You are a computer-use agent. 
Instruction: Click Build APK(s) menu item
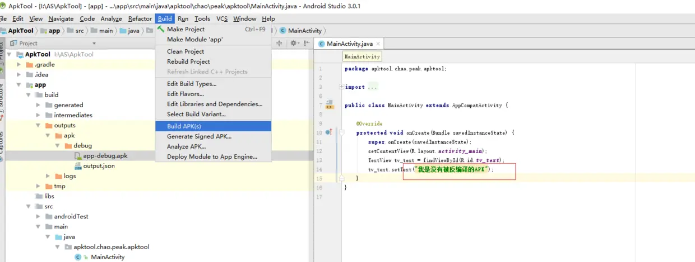point(213,126)
